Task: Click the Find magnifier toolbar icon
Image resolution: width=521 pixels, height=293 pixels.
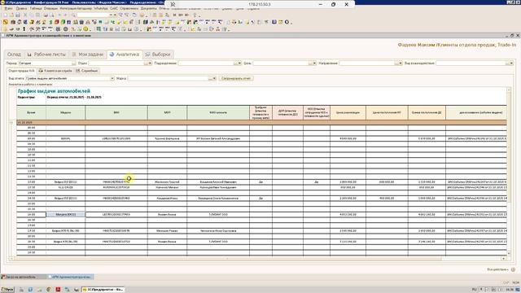Action: tap(73, 15)
